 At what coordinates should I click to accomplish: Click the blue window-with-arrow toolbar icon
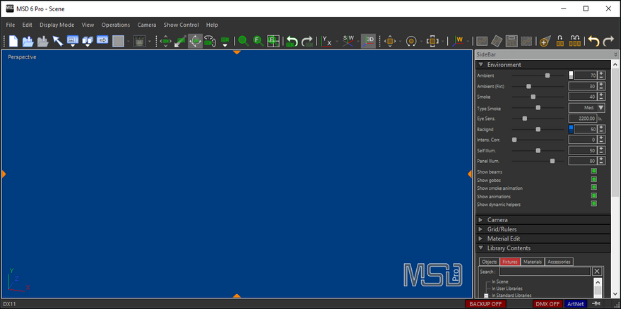102,40
